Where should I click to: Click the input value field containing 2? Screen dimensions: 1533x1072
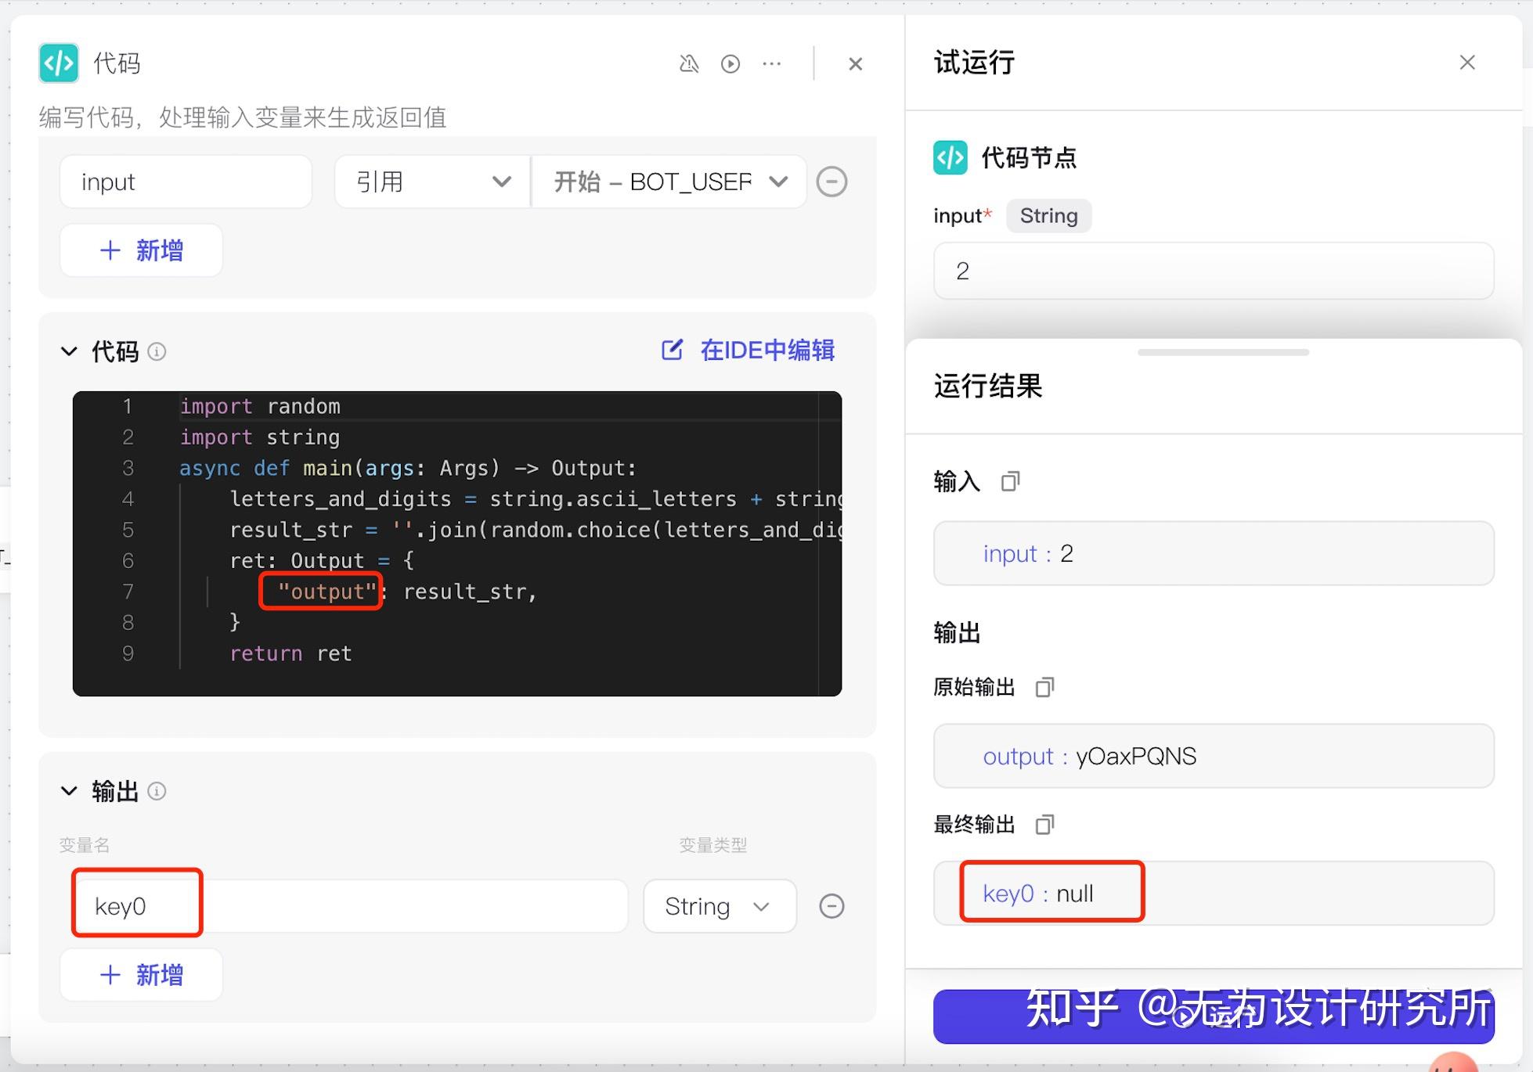(x=1213, y=271)
